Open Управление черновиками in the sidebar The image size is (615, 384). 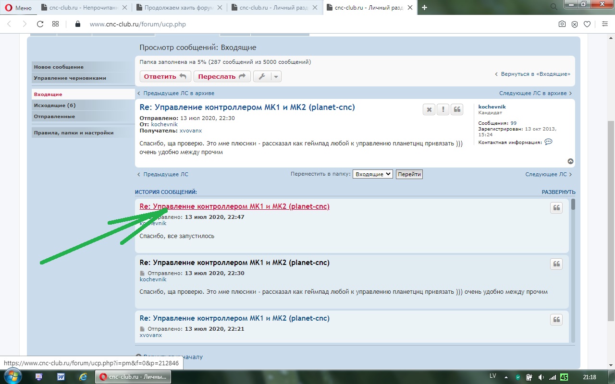tap(83, 78)
